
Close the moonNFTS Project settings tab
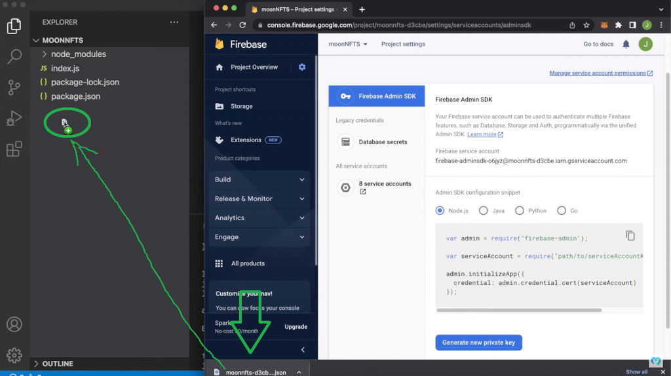coord(345,9)
